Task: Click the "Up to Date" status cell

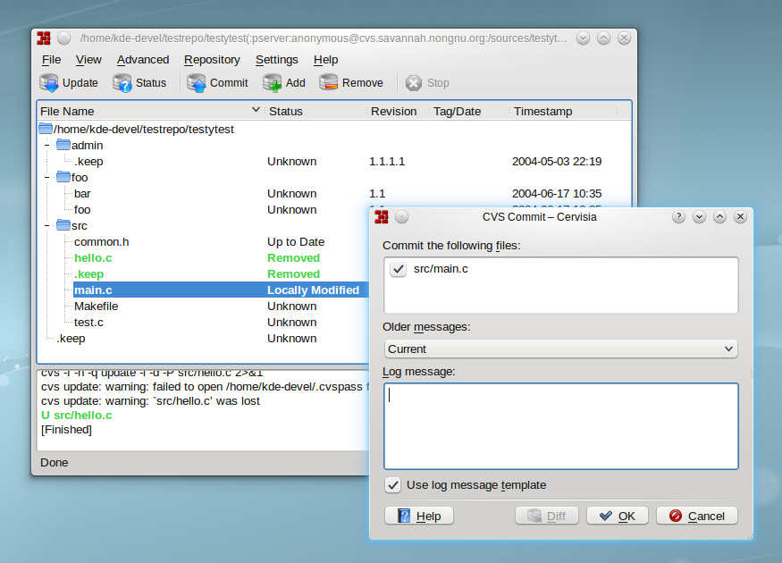Action: point(296,242)
